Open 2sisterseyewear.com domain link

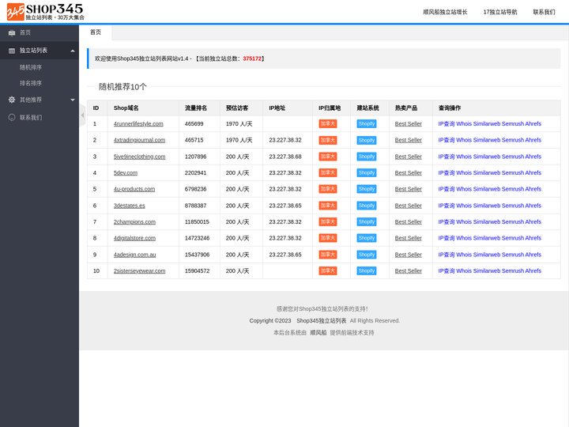139,271
